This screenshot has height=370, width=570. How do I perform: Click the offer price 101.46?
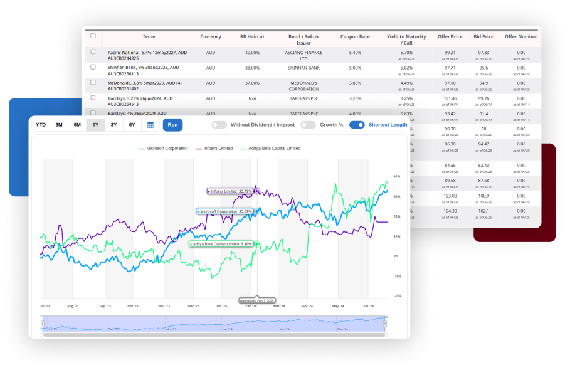(450, 98)
